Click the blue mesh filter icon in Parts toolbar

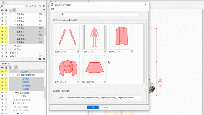(27, 6)
